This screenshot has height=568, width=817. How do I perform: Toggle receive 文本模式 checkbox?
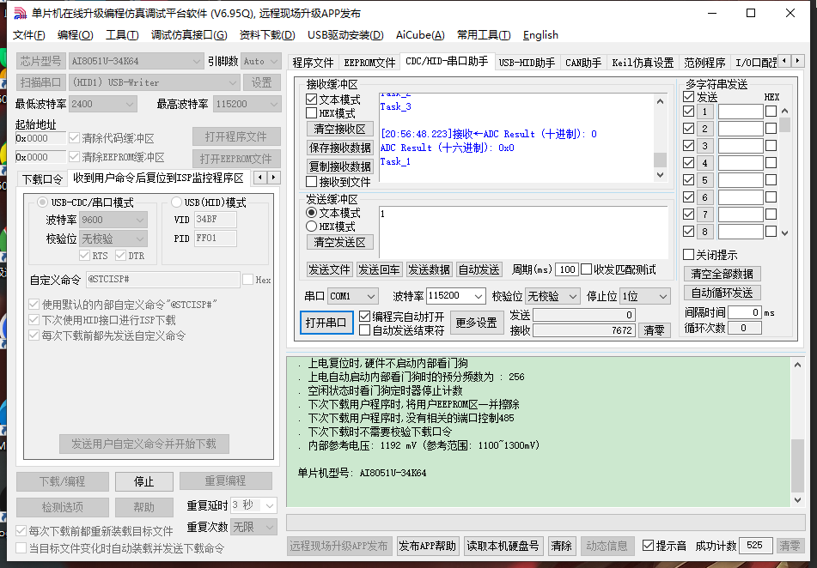coord(312,99)
